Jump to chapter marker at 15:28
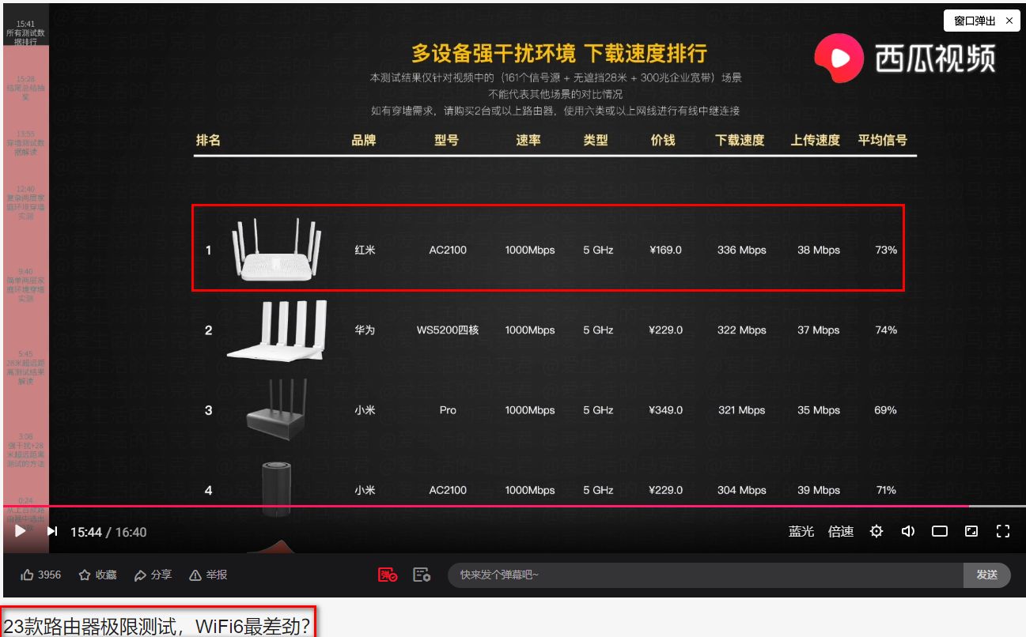This screenshot has height=637, width=1026. click(25, 88)
